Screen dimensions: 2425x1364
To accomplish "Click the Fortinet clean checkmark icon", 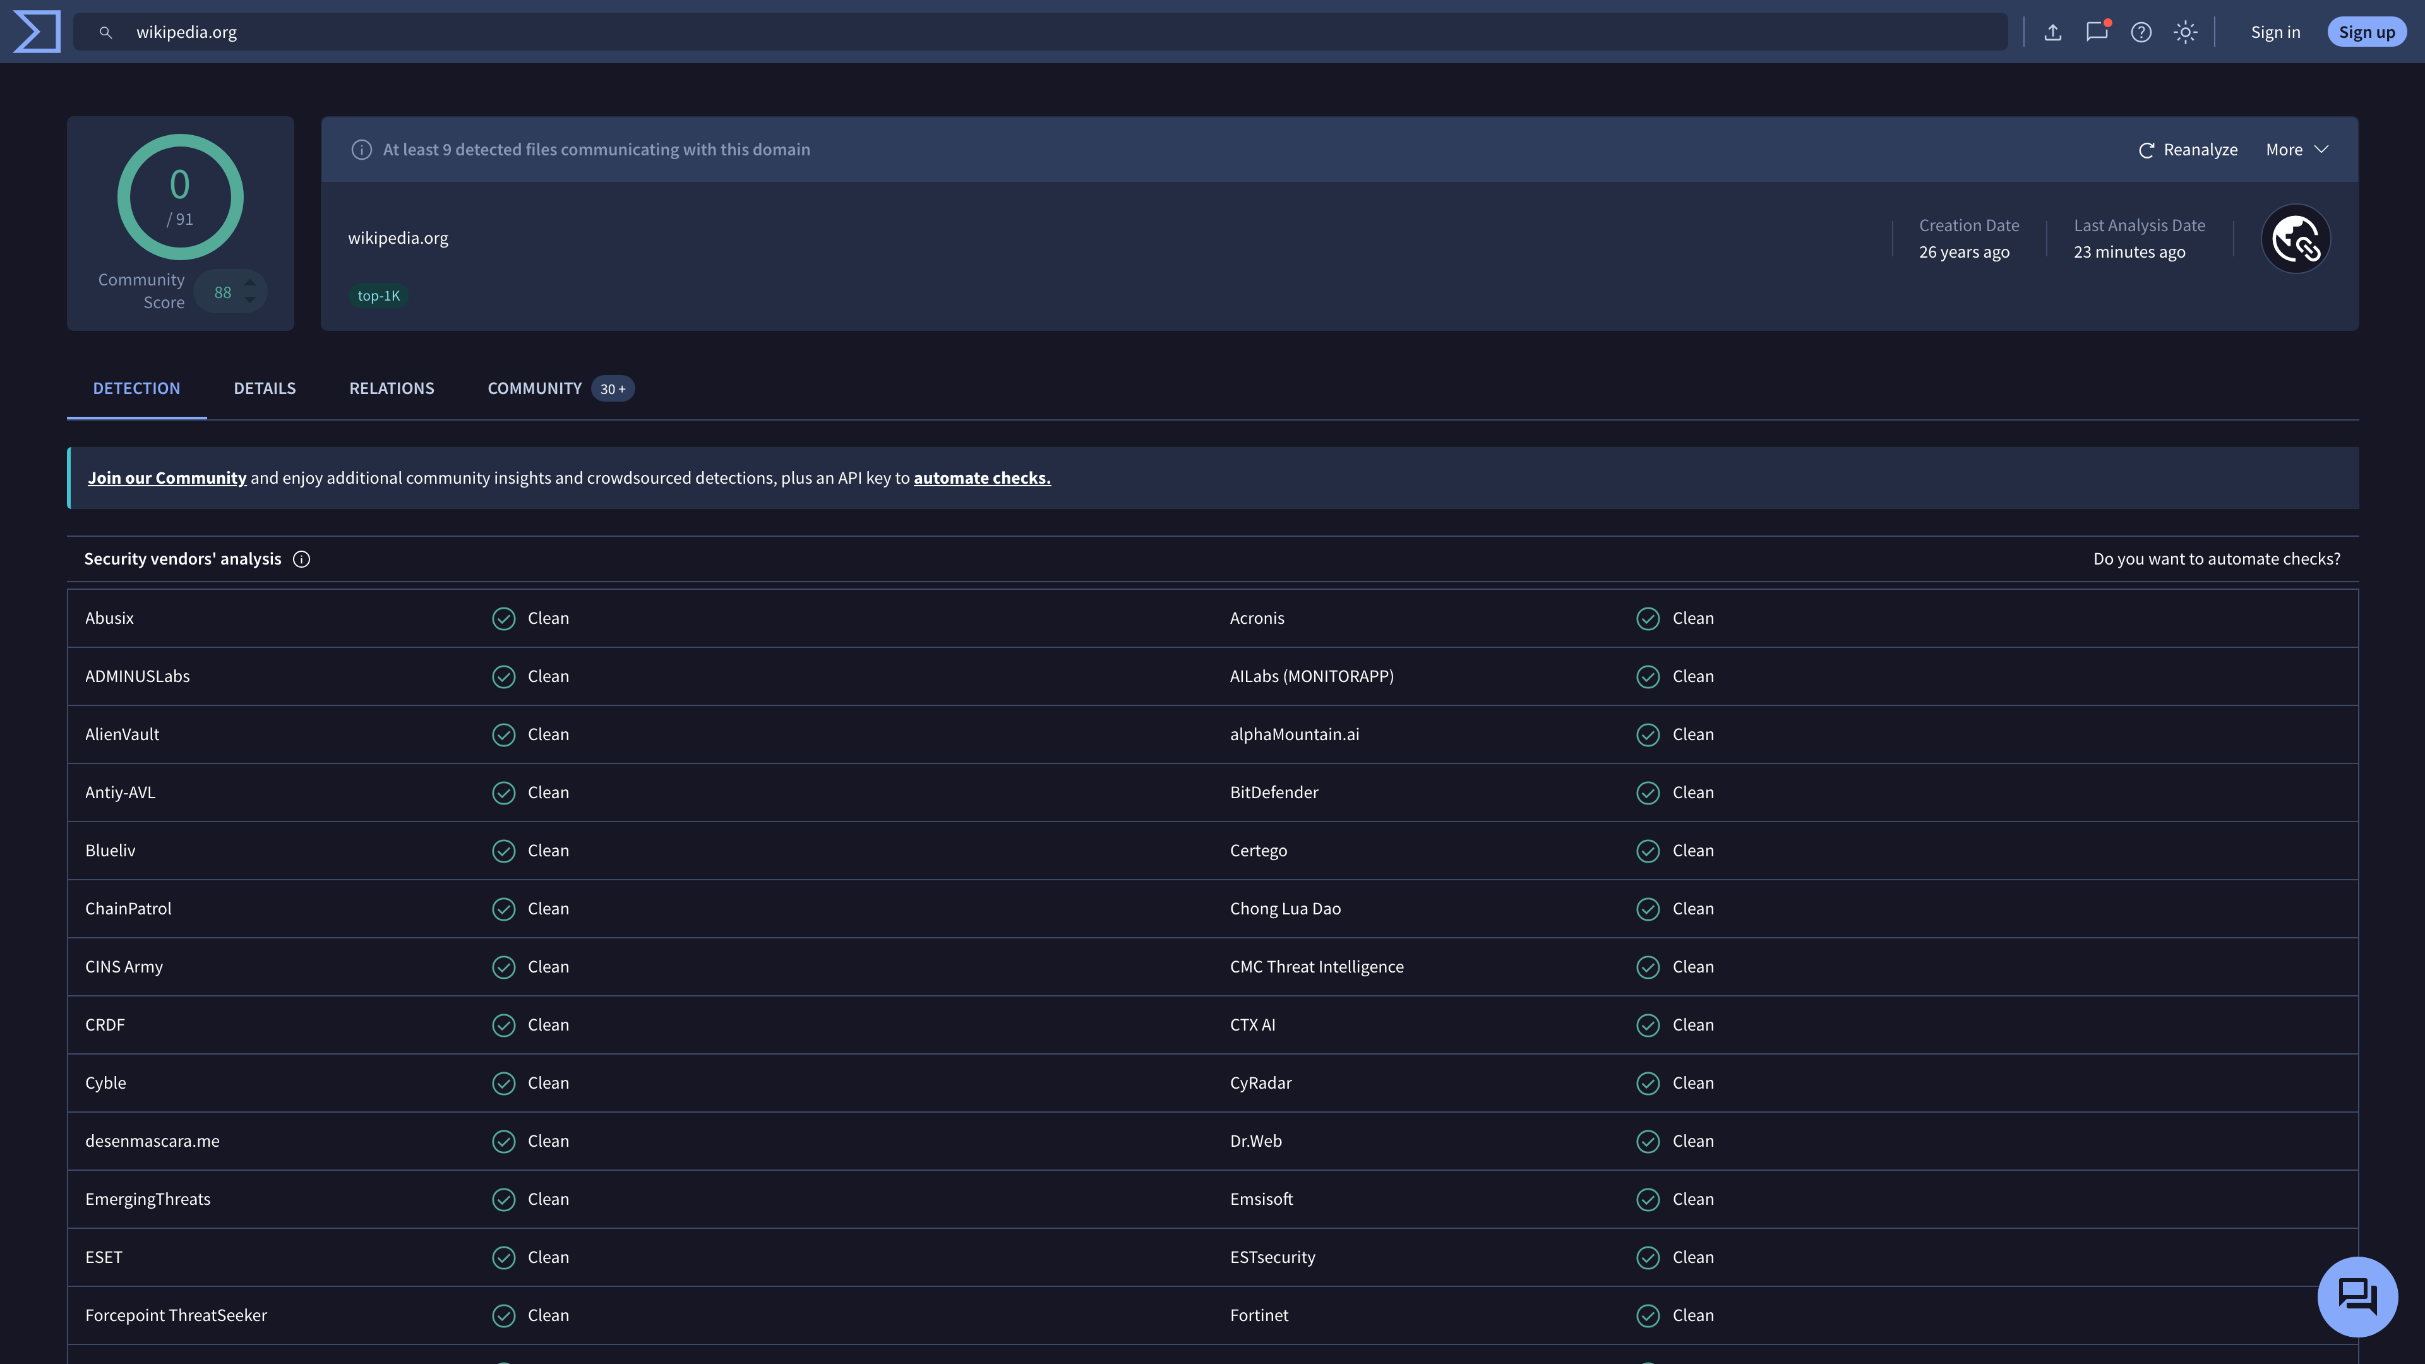I will (1648, 1315).
